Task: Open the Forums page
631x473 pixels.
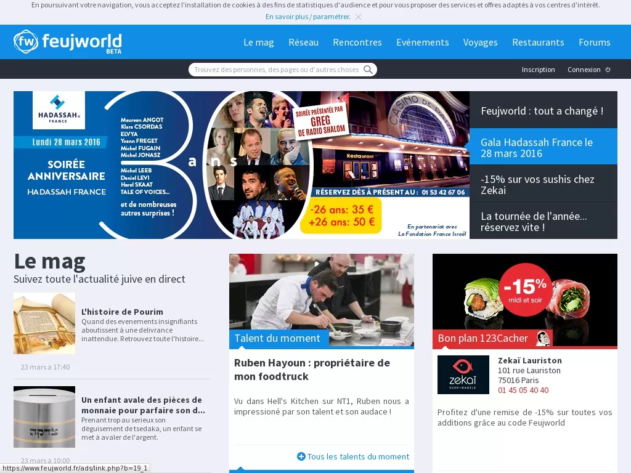Action: click(594, 42)
